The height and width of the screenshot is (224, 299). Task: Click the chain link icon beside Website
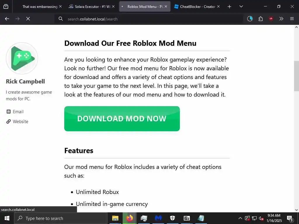pyautogui.click(x=8, y=122)
